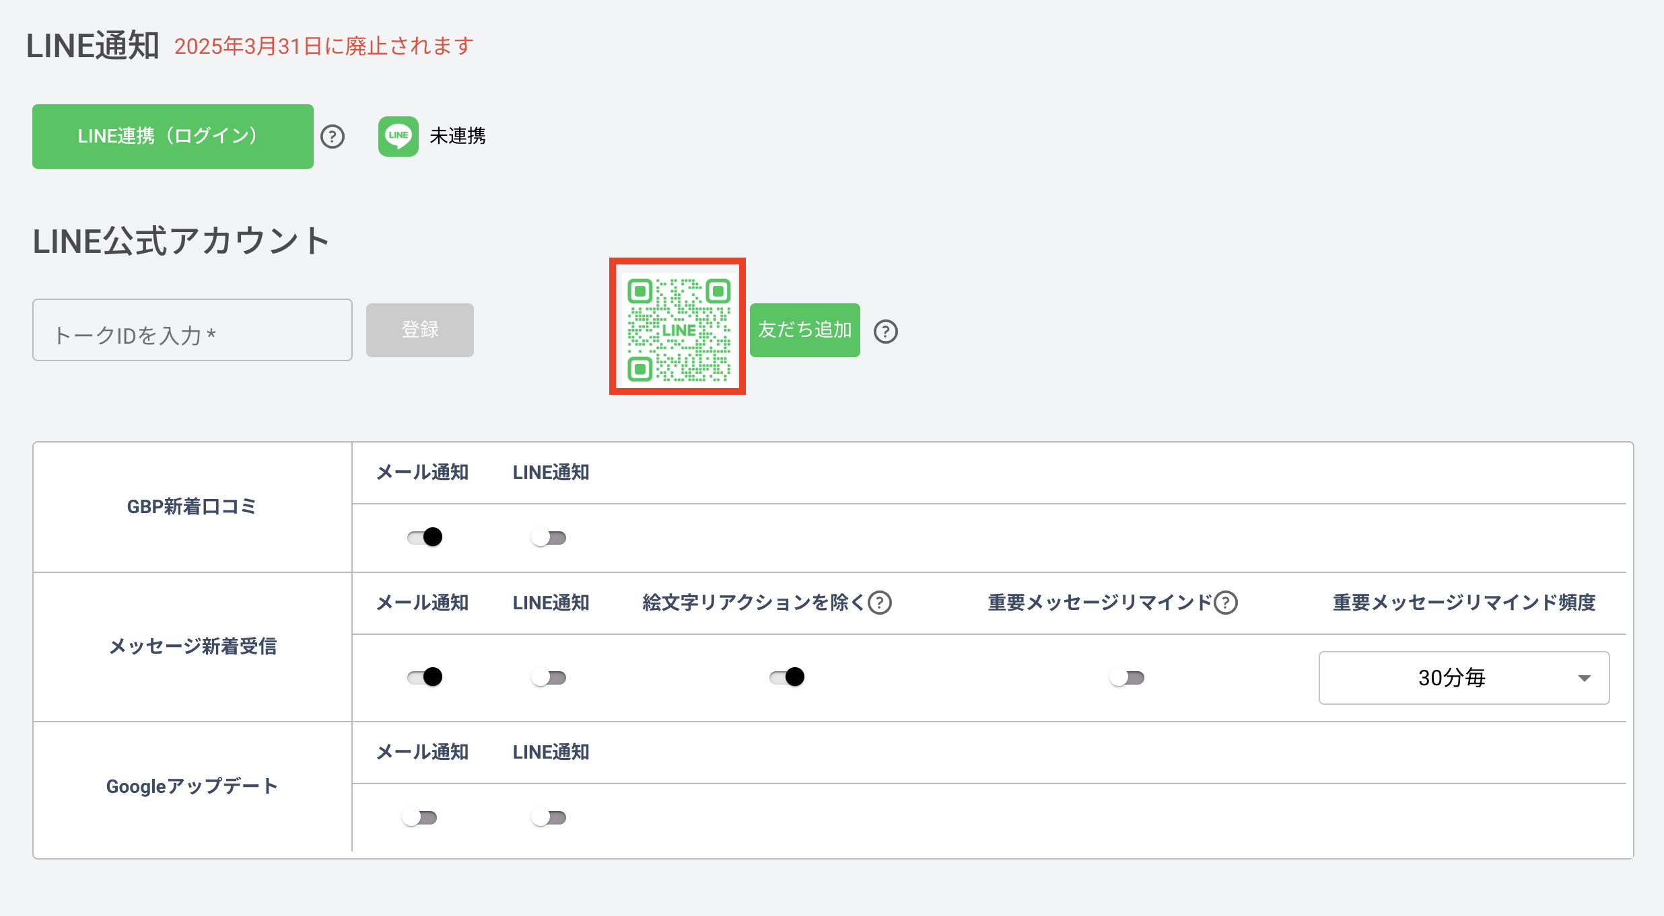Click the LINE QR code image
This screenshot has height=916, width=1664.
tap(678, 328)
